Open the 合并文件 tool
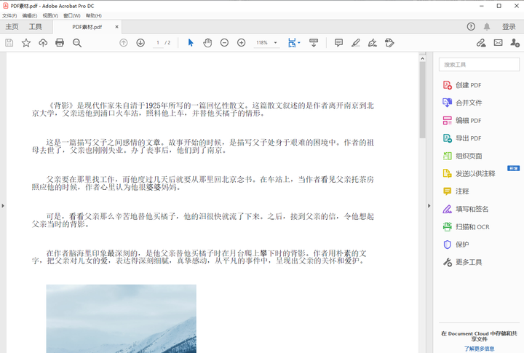 click(462, 103)
